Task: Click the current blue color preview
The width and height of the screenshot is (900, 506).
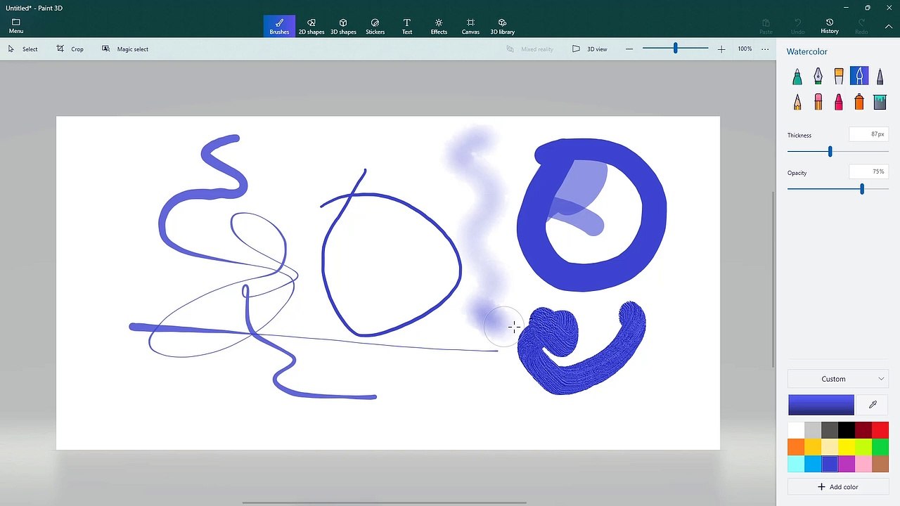Action: point(821,405)
